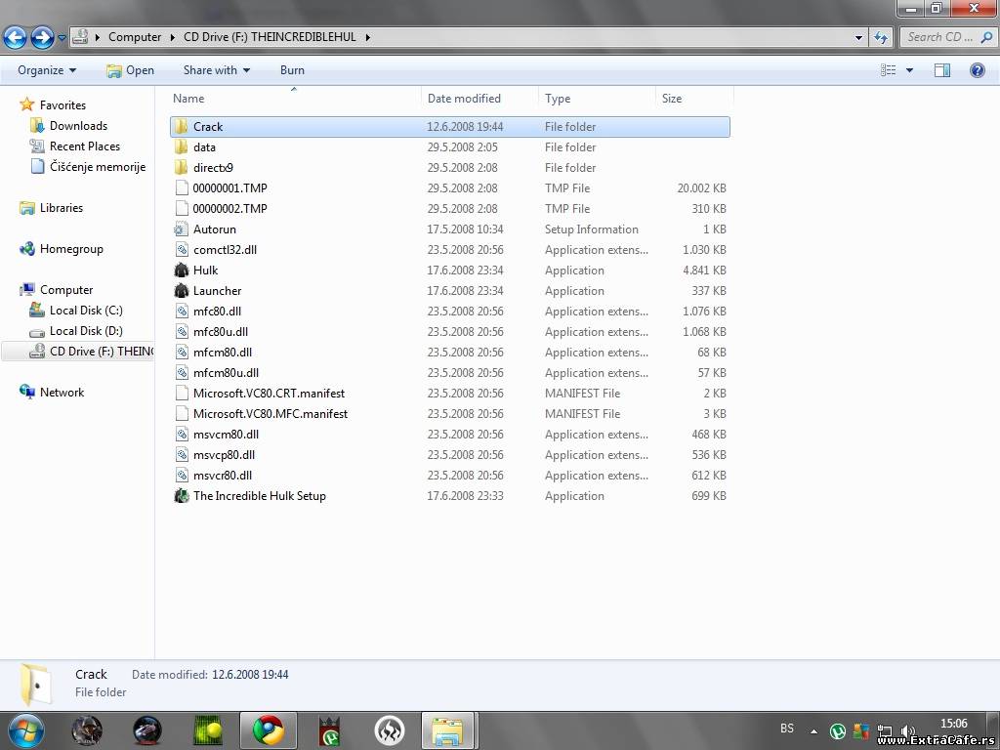The height and width of the screenshot is (750, 1000).
Task: Click Computer in the address breadcrumb
Action: pyautogui.click(x=135, y=37)
